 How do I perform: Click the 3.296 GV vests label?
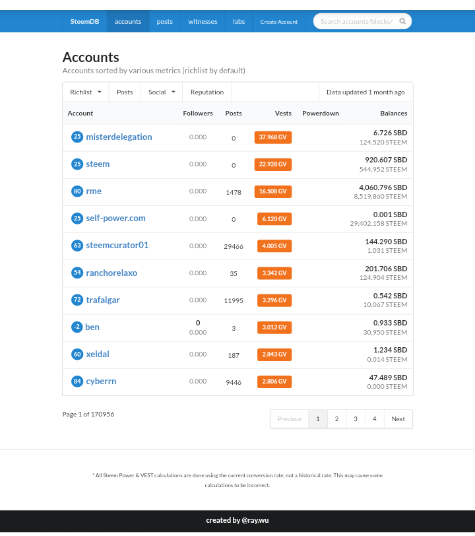pyautogui.click(x=274, y=300)
